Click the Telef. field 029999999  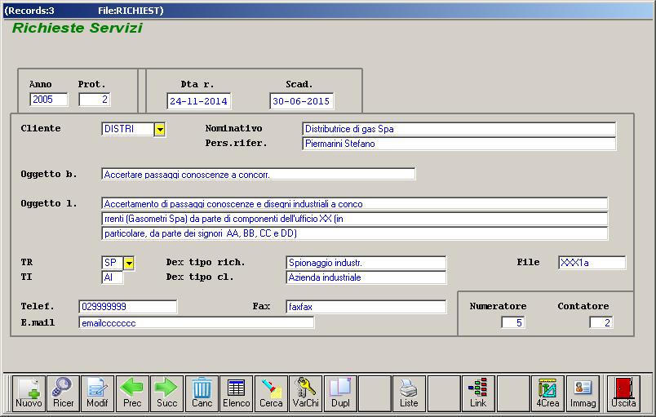[x=128, y=307]
